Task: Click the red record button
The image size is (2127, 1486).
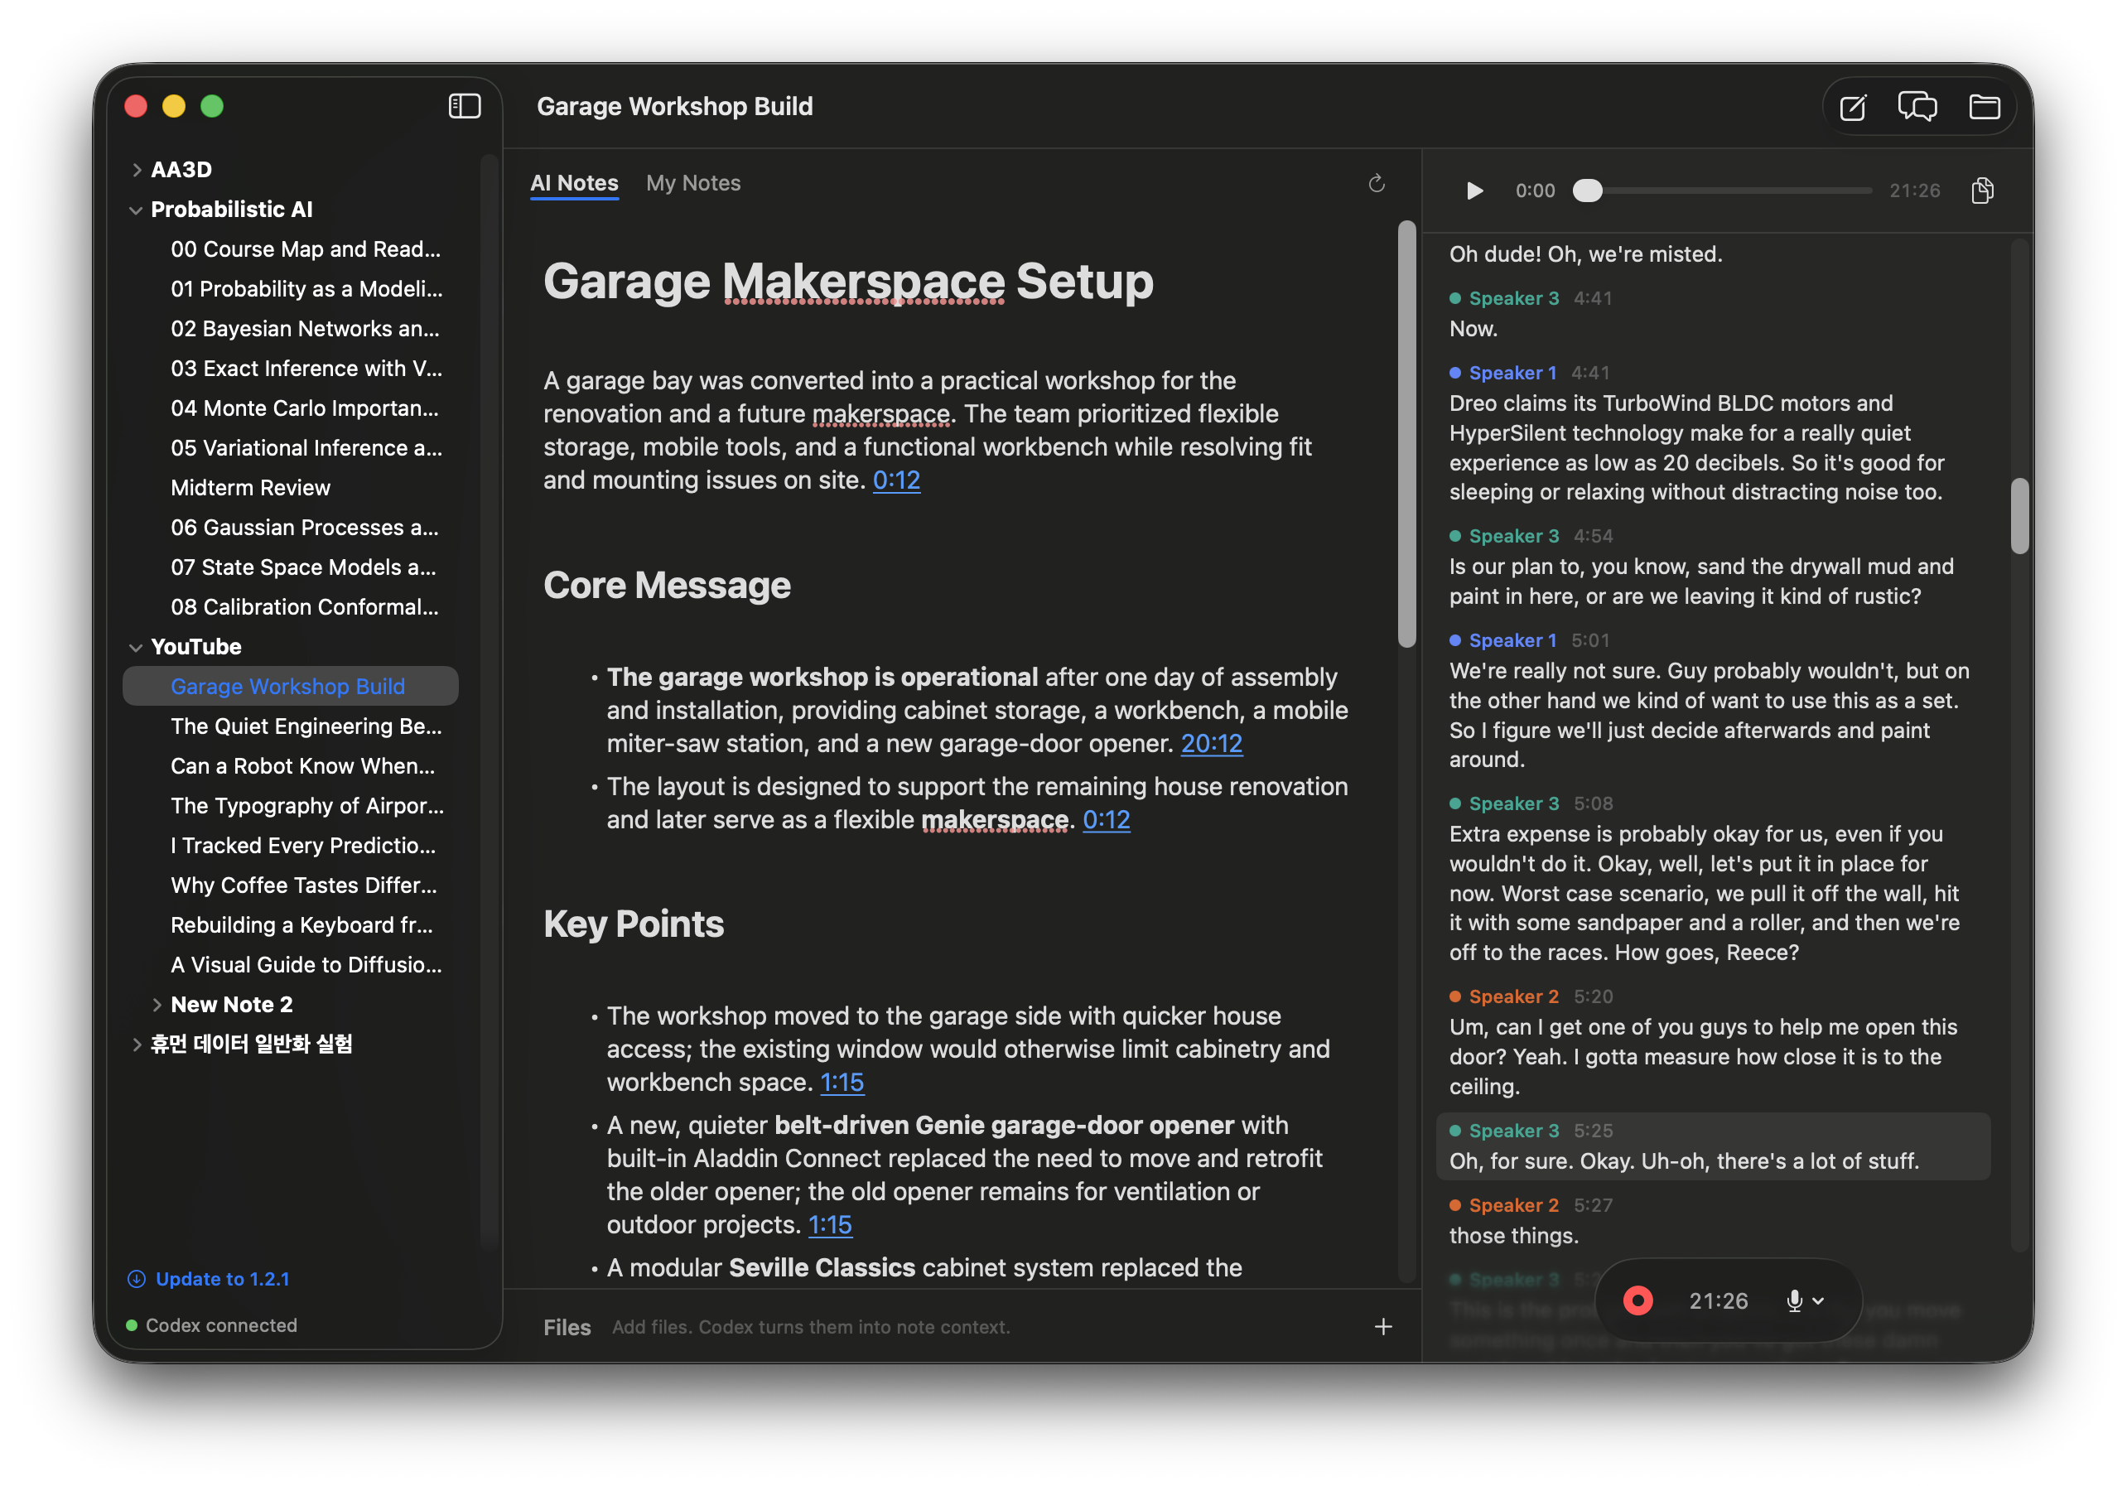Action: [1637, 1300]
